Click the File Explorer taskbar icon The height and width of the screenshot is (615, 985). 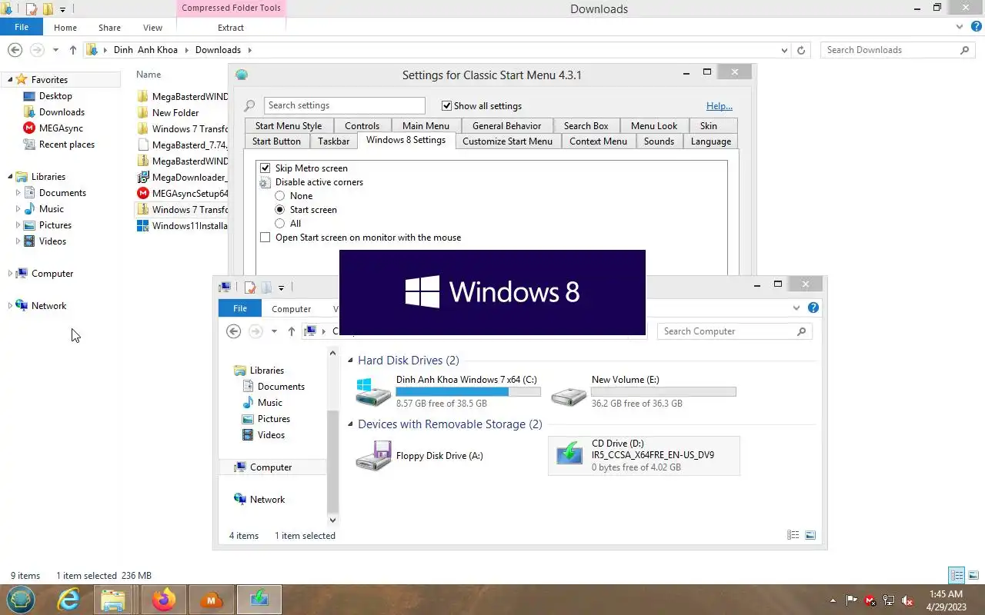tap(113, 600)
